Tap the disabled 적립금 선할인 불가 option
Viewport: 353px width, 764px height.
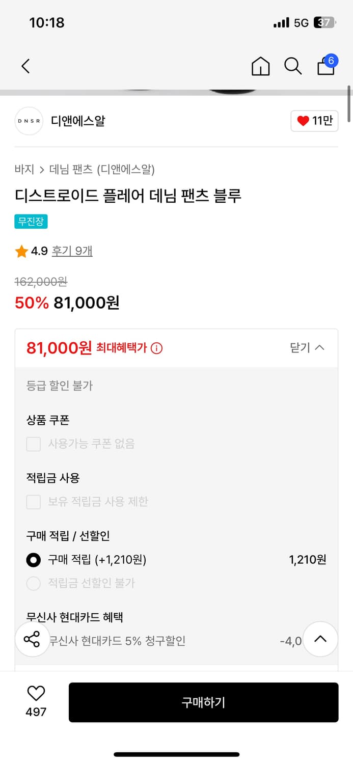point(33,583)
